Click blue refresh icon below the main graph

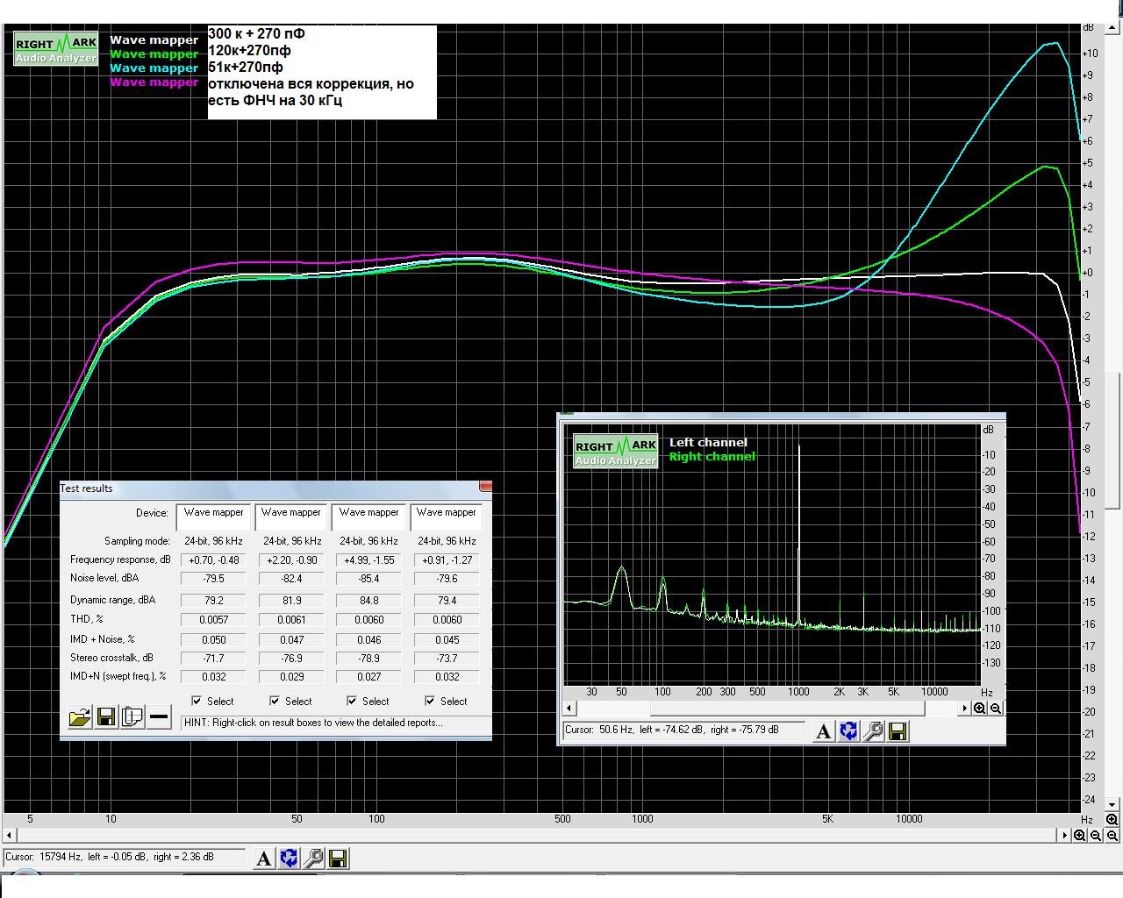click(289, 859)
